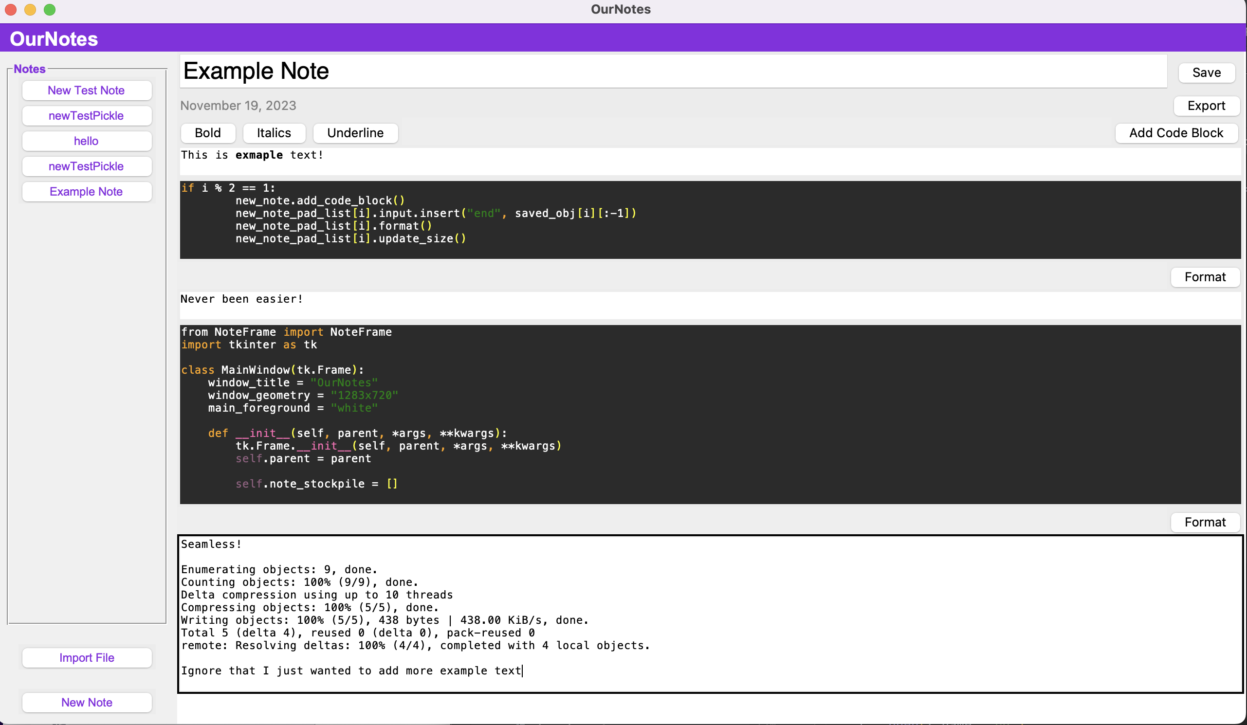Click Add Code Block button
Viewport: 1247px width, 725px height.
point(1176,133)
